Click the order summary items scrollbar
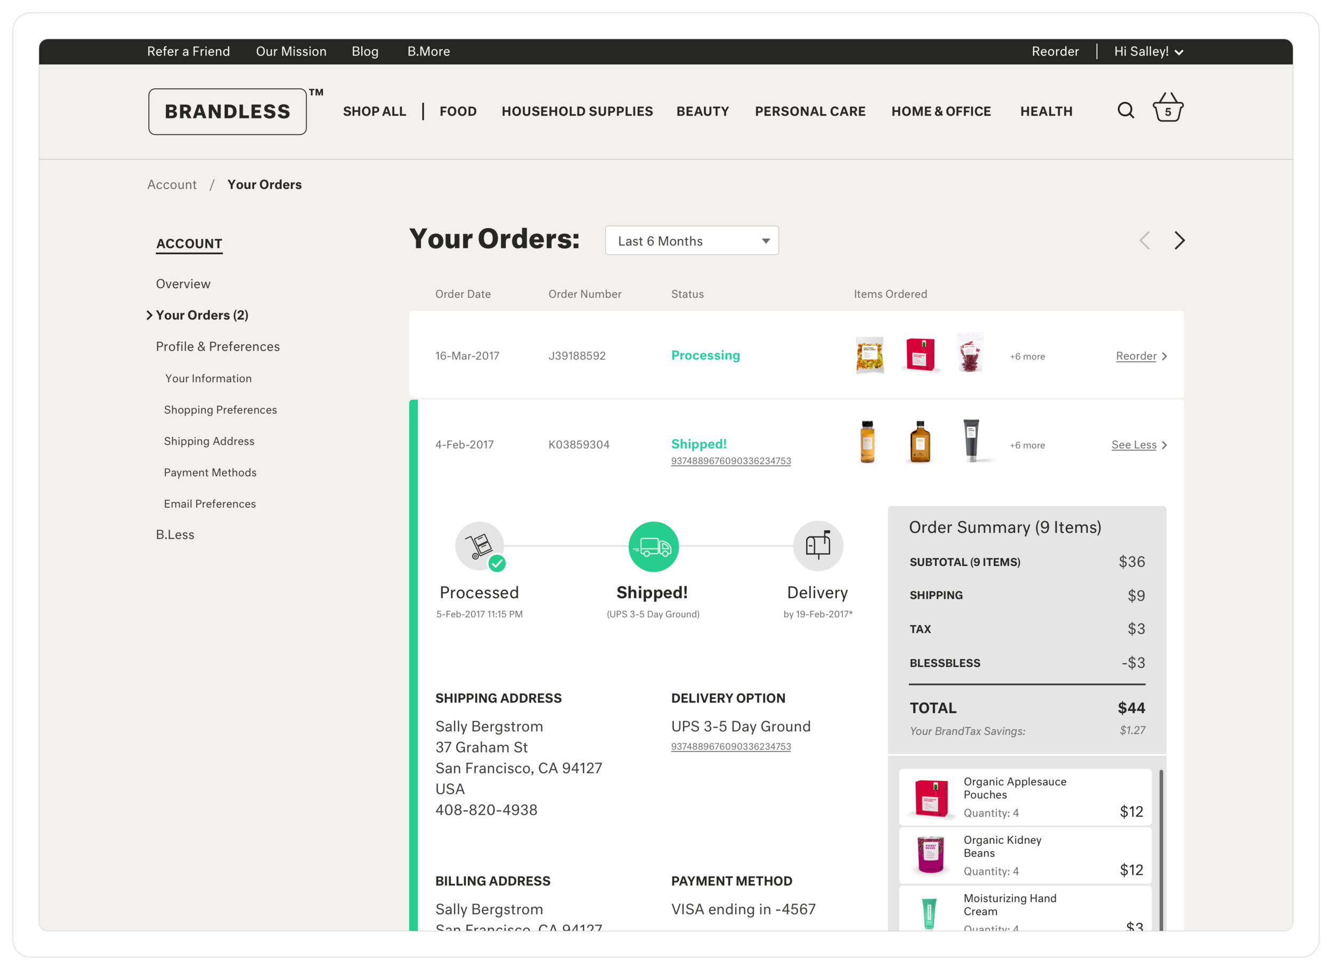This screenshot has height=970, width=1332. [x=1162, y=850]
